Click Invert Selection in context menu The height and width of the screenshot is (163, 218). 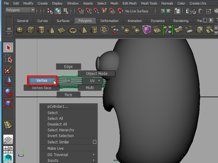pyautogui.click(x=61, y=136)
